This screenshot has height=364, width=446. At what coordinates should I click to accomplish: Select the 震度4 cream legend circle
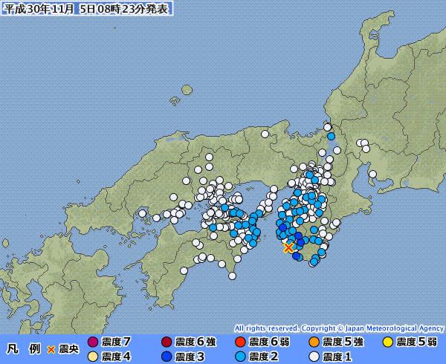pos(93,357)
